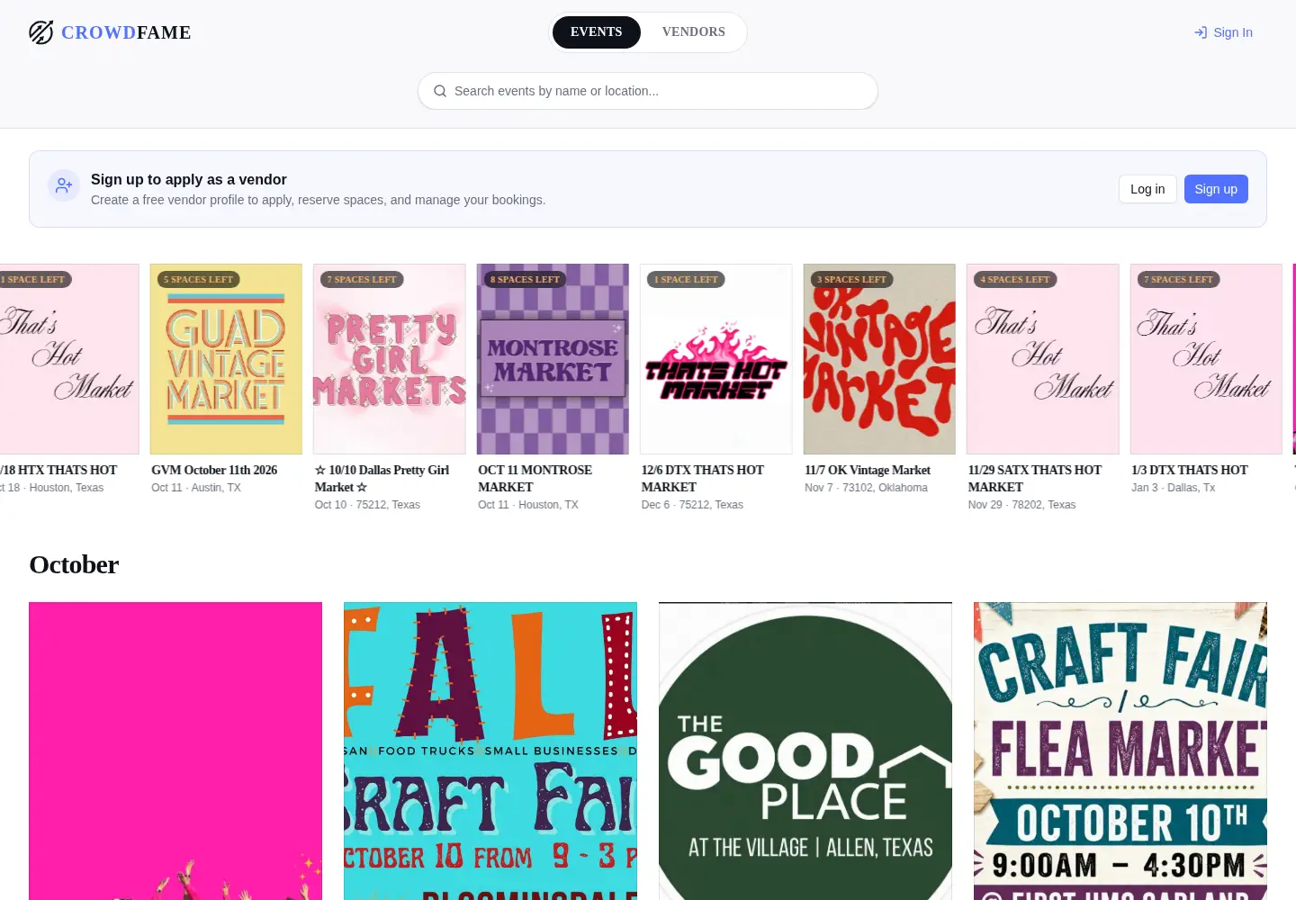Click the Nov 29 · 78202, Texas text
The height and width of the screenshot is (900, 1296).
coord(1021,505)
